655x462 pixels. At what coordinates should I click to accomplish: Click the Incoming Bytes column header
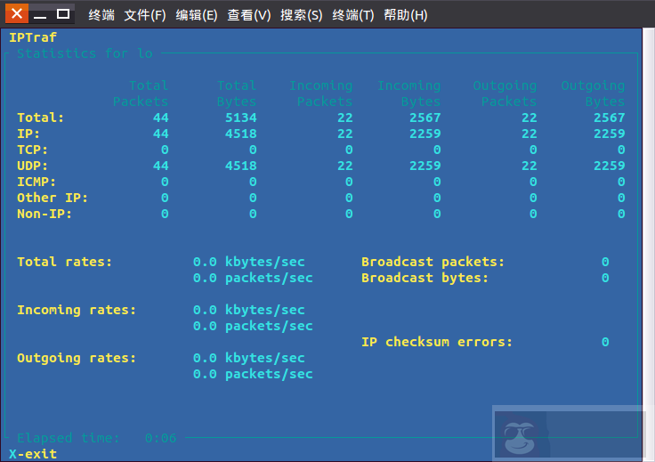click(x=409, y=93)
